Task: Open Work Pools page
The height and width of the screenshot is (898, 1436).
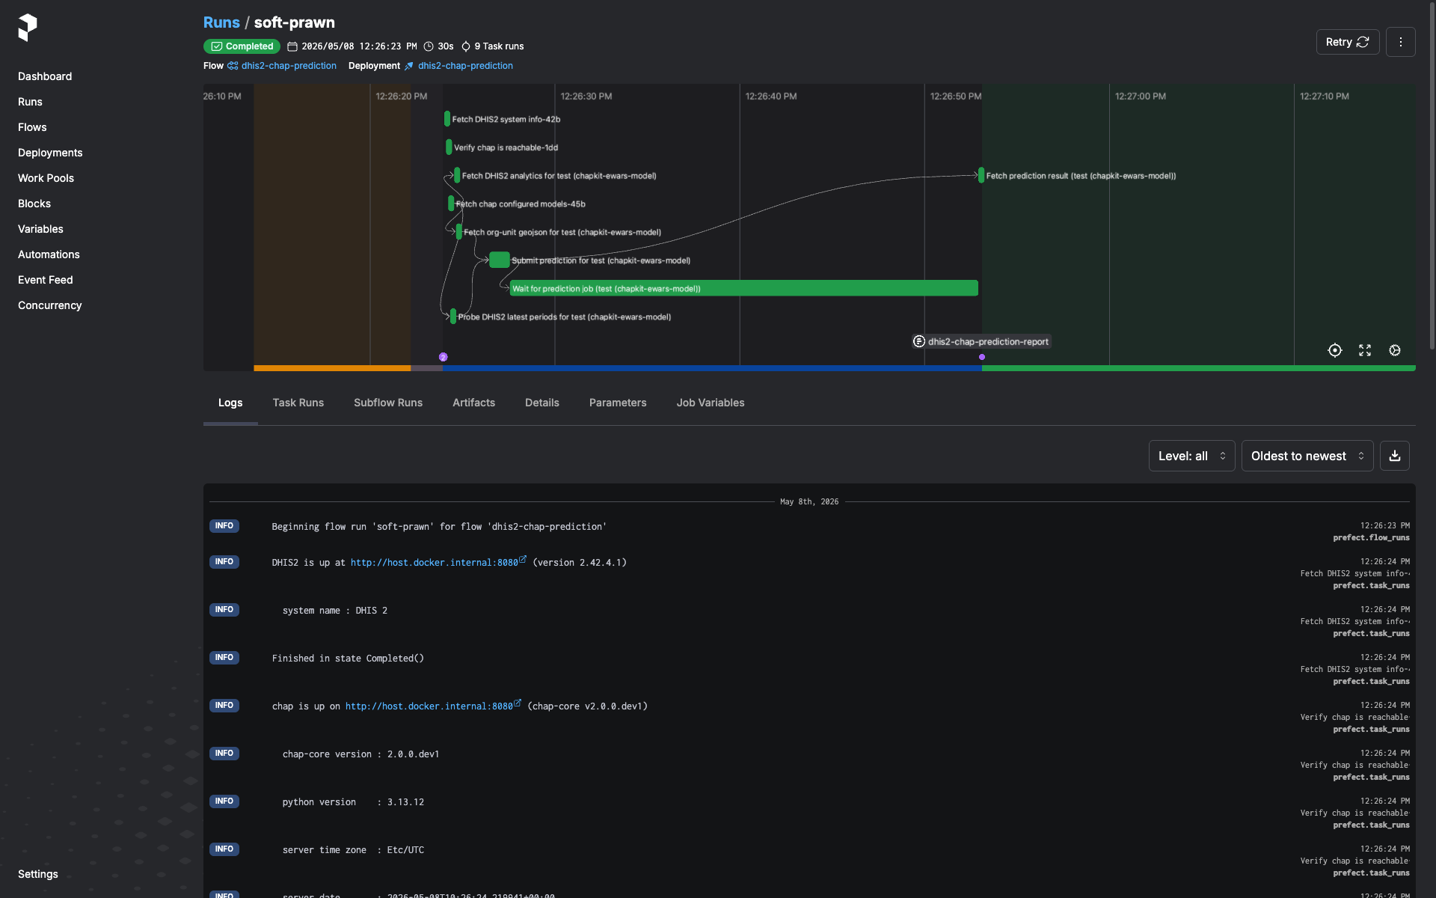Action: click(x=46, y=178)
